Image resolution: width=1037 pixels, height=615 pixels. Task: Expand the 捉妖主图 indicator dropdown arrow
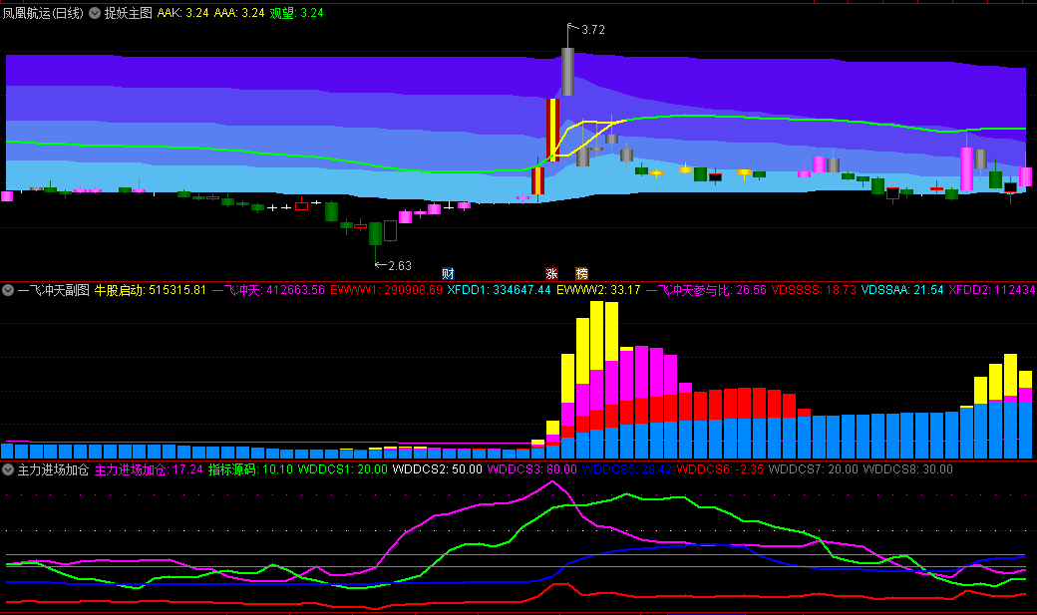pos(95,13)
